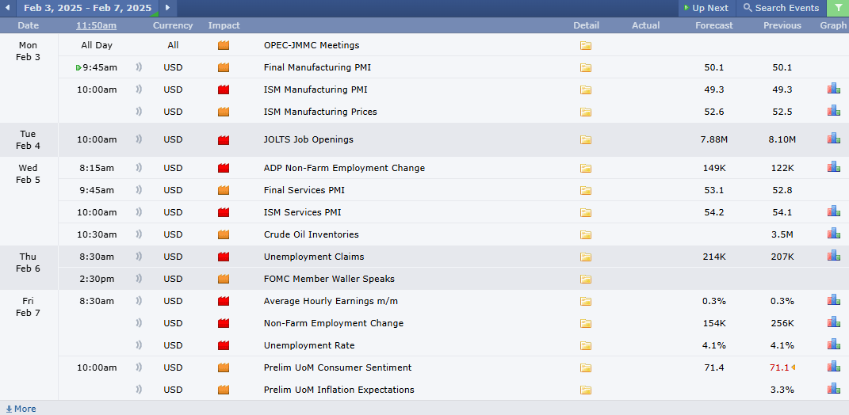849x415 pixels.
Task: Click the Previous column header
Action: [x=782, y=25]
